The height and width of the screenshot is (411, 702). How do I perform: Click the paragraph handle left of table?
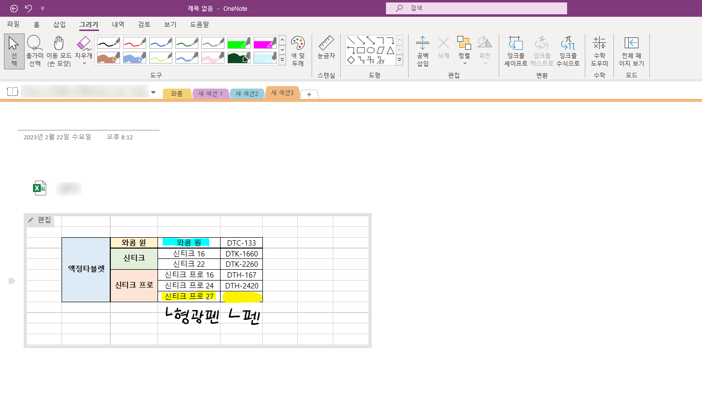(x=12, y=281)
